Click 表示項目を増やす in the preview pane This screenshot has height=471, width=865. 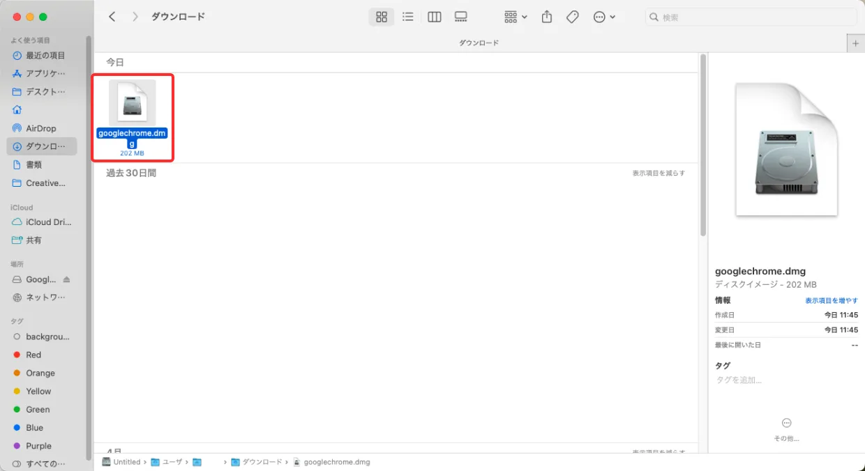coord(832,300)
